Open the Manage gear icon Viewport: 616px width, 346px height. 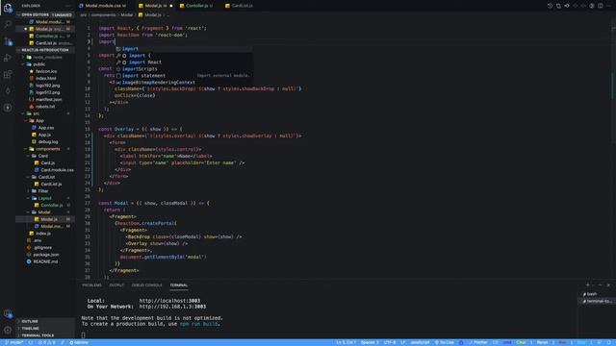(8, 330)
